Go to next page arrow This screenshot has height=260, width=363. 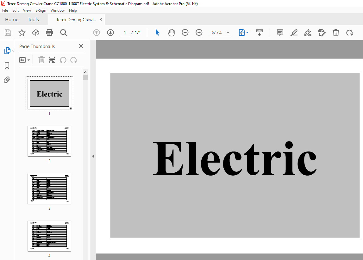pos(110,33)
